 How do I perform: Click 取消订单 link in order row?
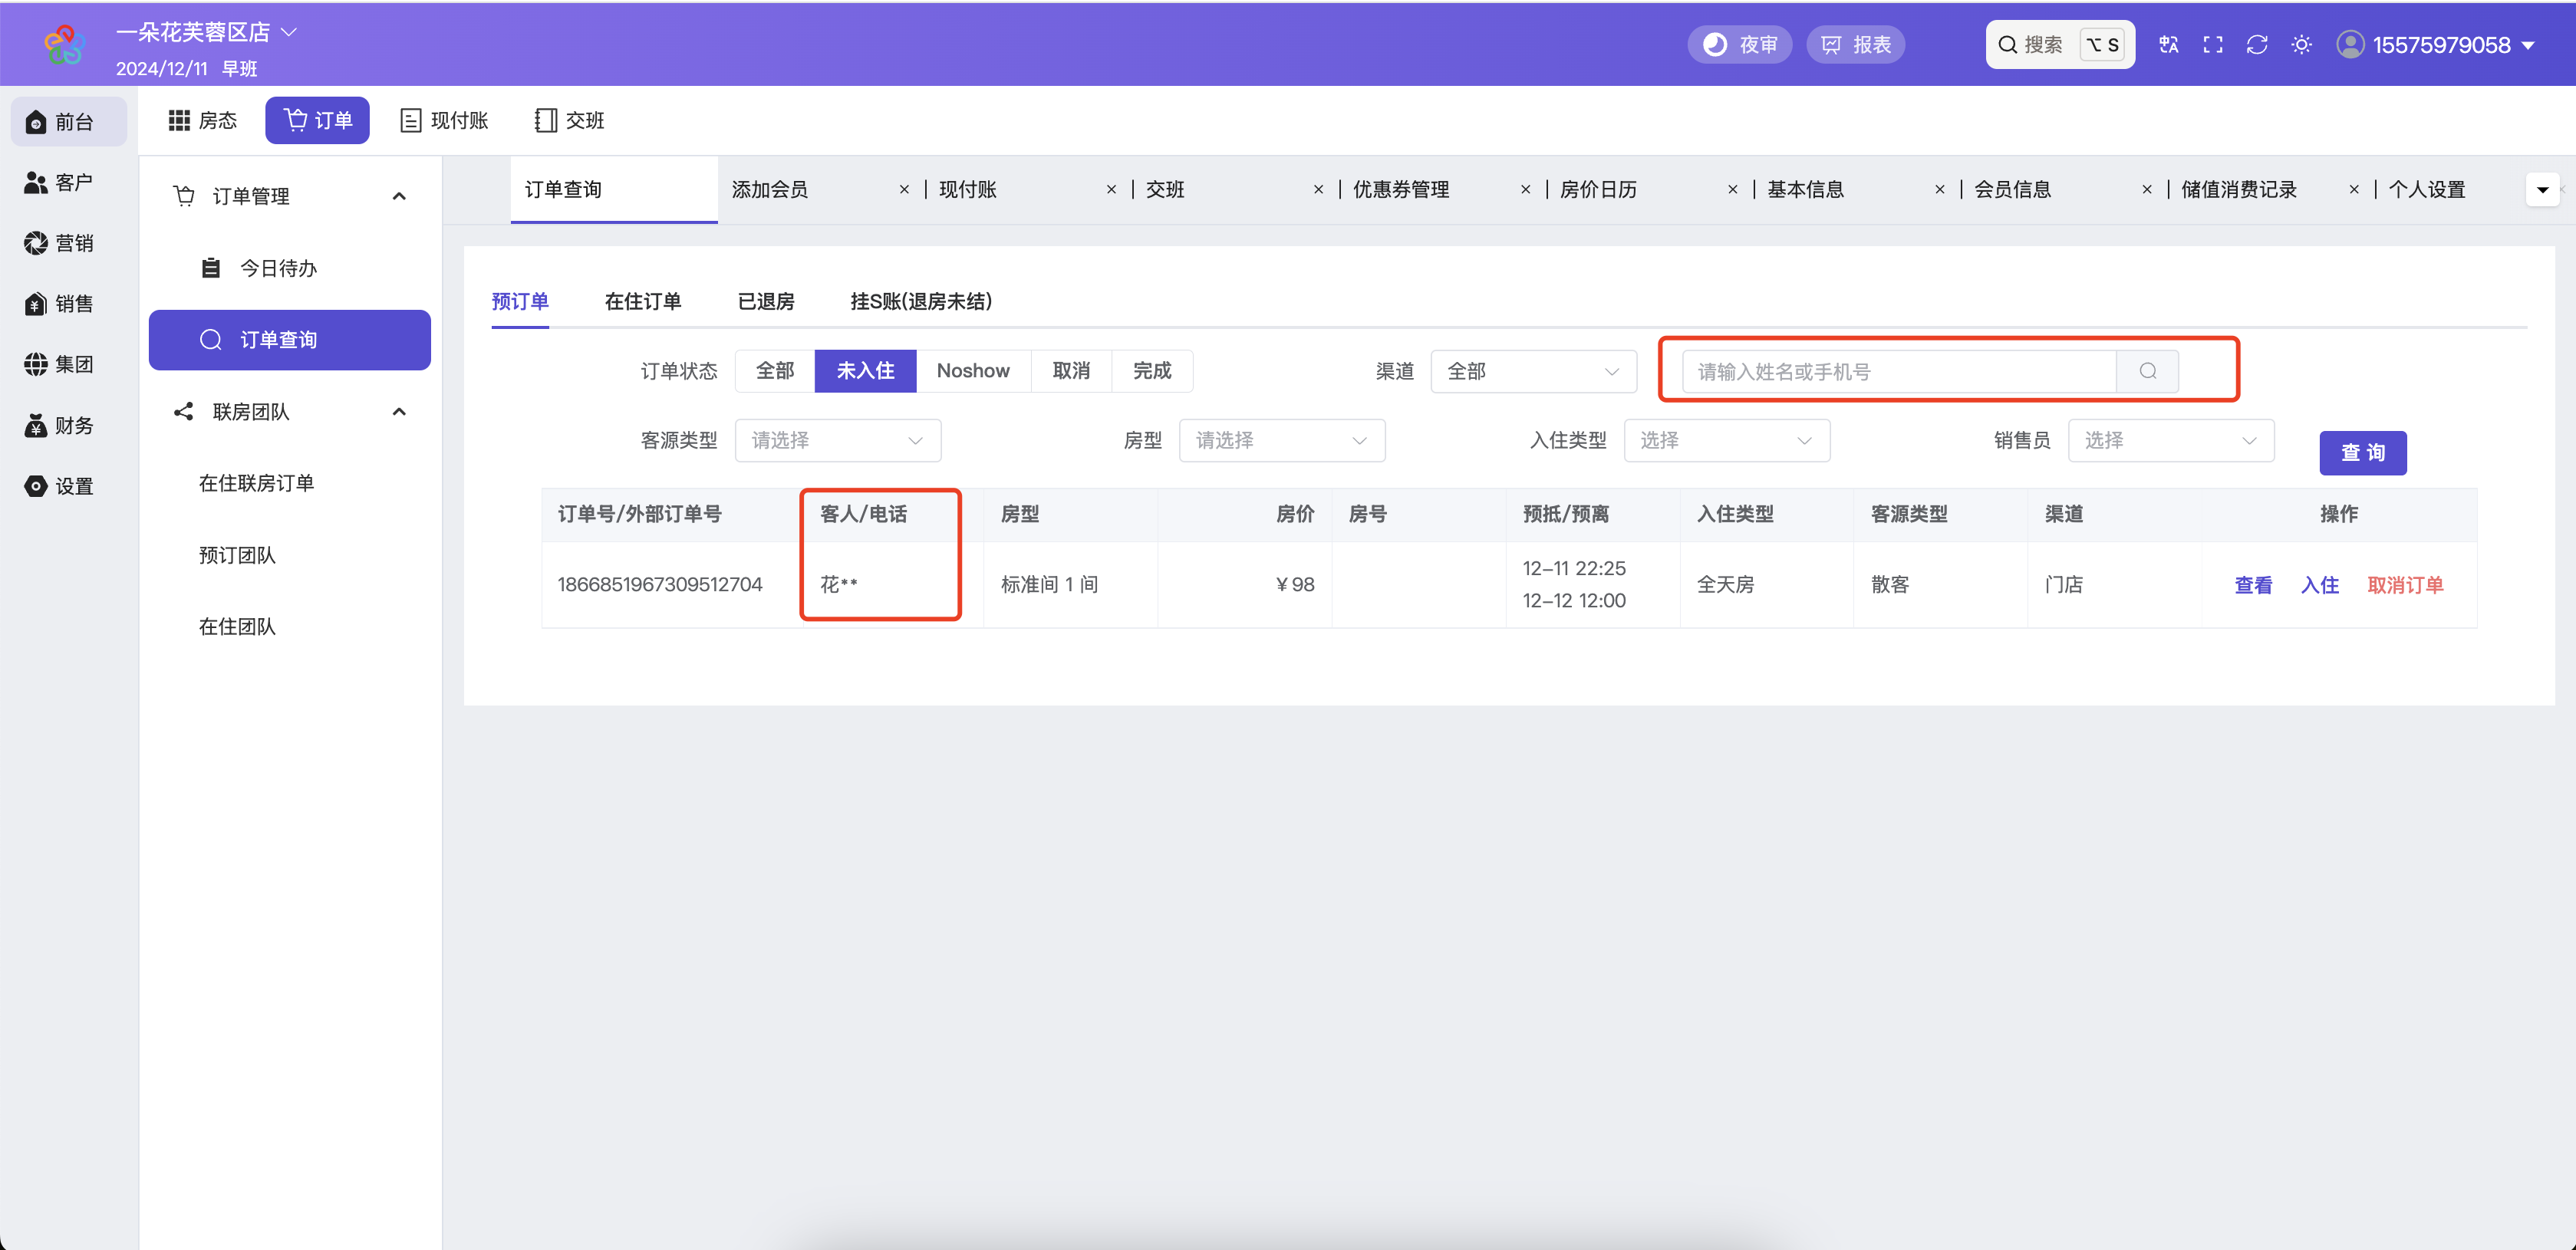[x=2404, y=585]
